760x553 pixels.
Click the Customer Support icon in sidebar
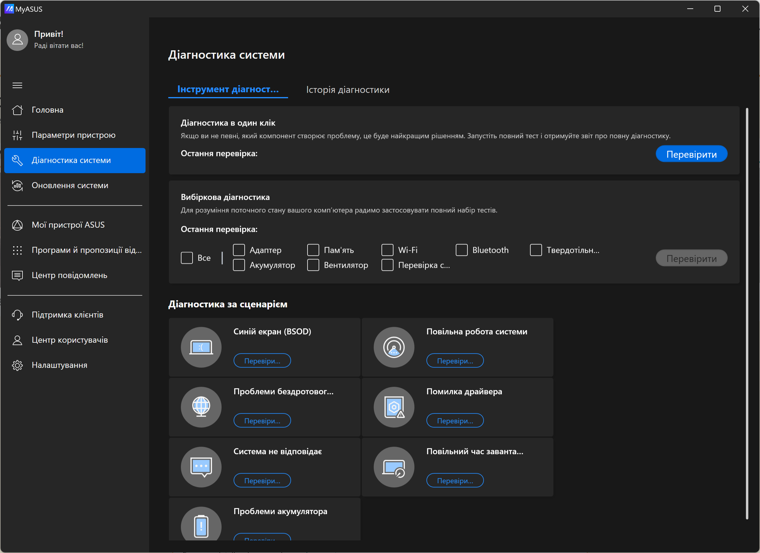coord(16,315)
